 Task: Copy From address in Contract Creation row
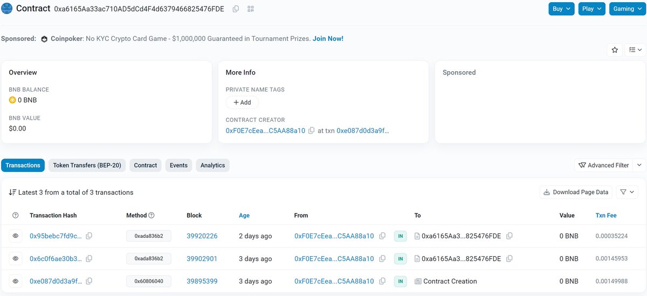382,281
